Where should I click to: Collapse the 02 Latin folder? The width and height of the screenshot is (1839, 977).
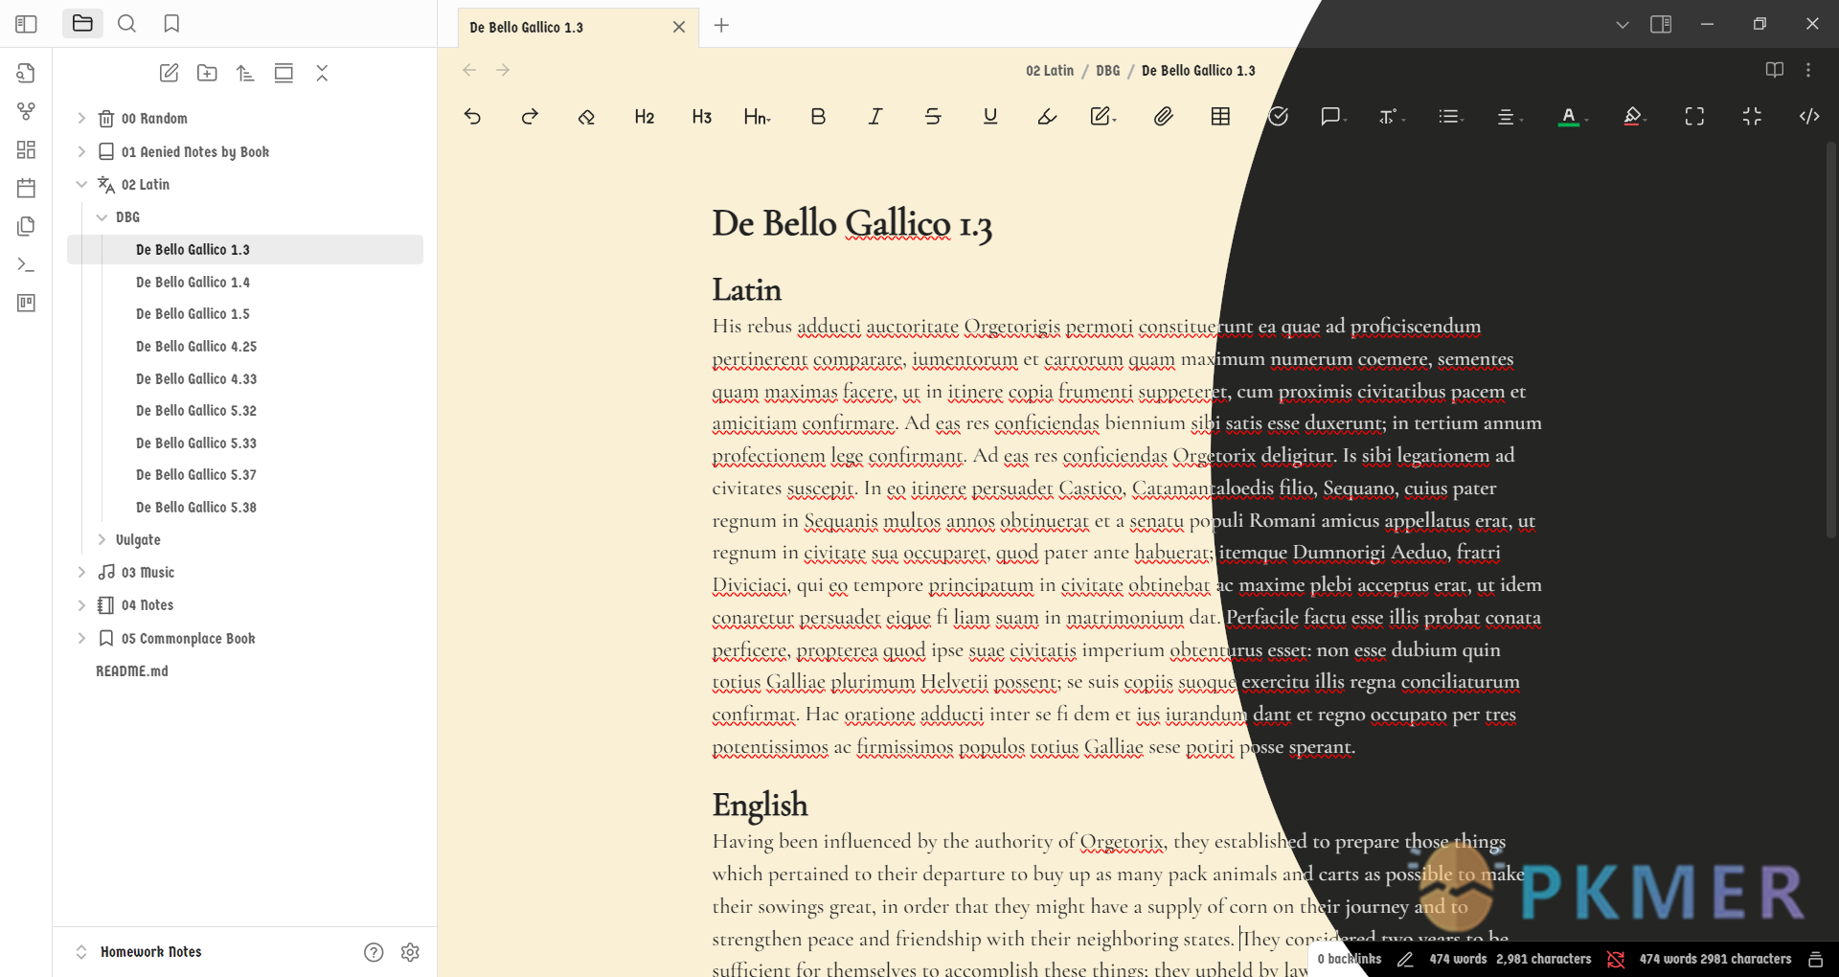(81, 184)
